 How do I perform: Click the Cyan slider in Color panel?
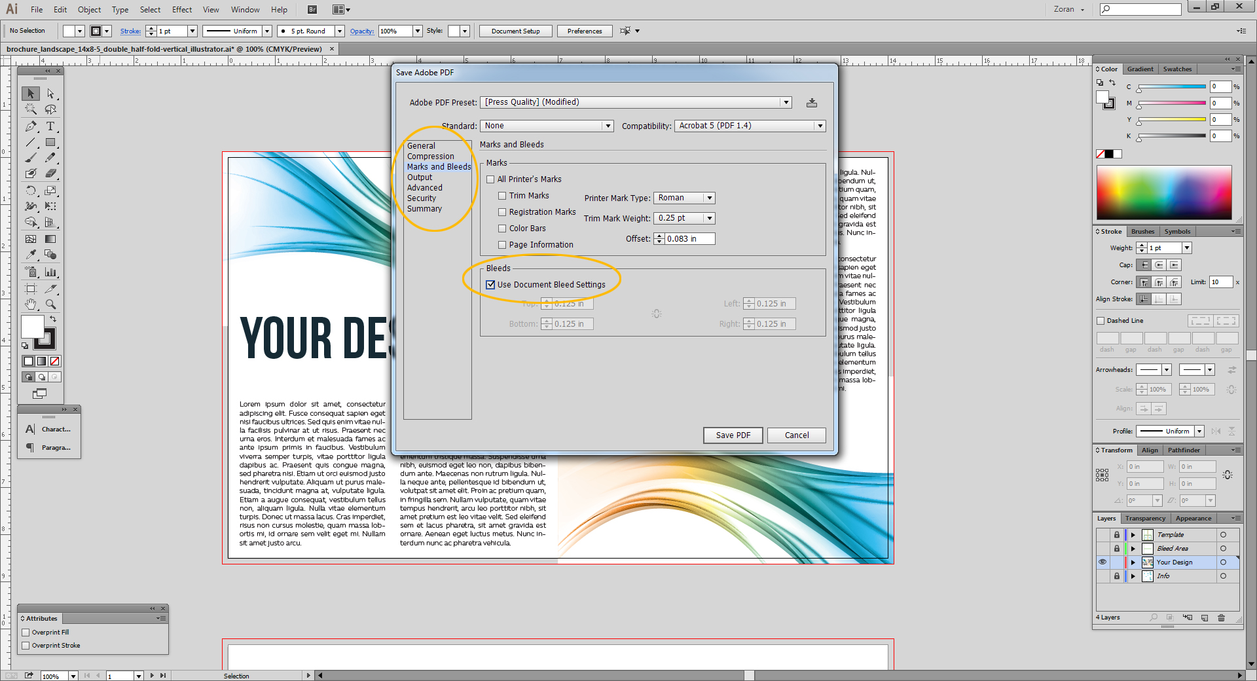pos(1171,87)
